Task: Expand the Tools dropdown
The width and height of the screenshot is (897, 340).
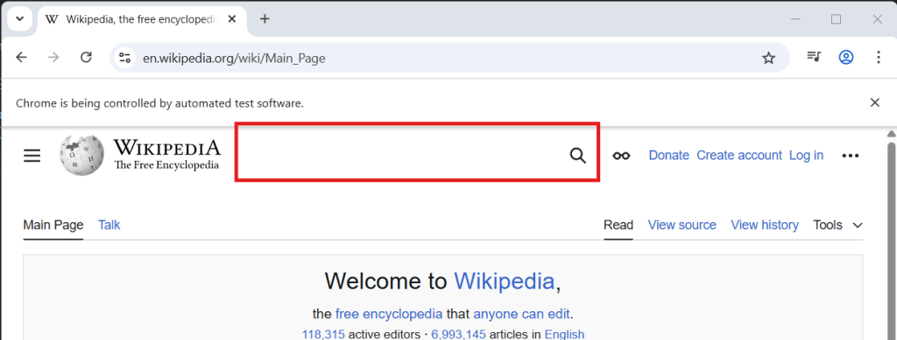Action: [837, 225]
